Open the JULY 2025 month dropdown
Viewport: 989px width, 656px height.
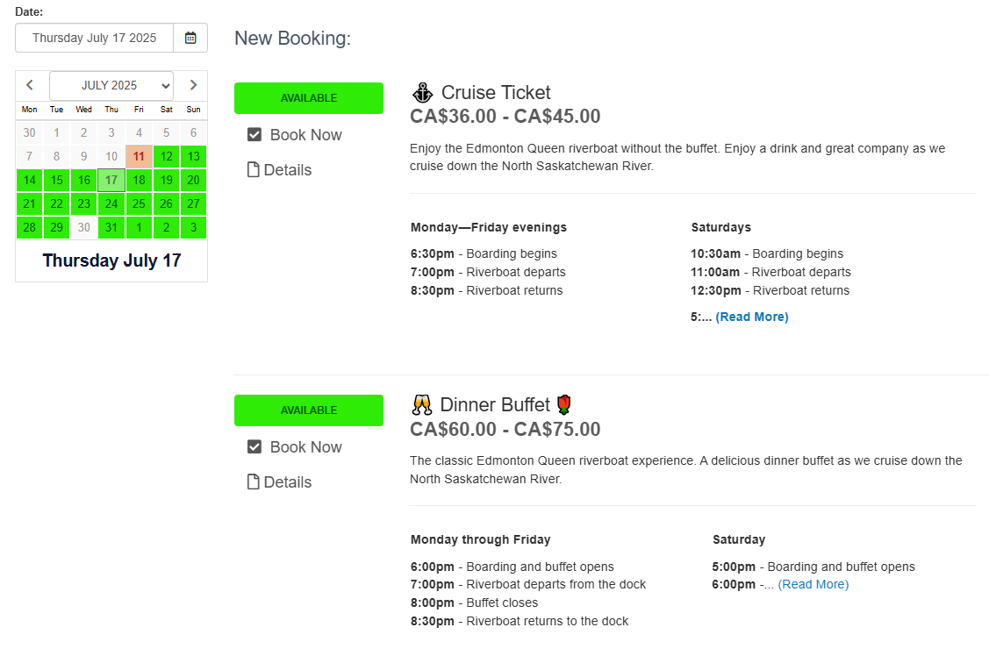[x=111, y=85]
